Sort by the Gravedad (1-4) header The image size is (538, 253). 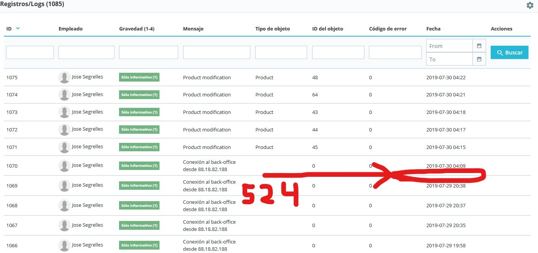click(x=137, y=29)
